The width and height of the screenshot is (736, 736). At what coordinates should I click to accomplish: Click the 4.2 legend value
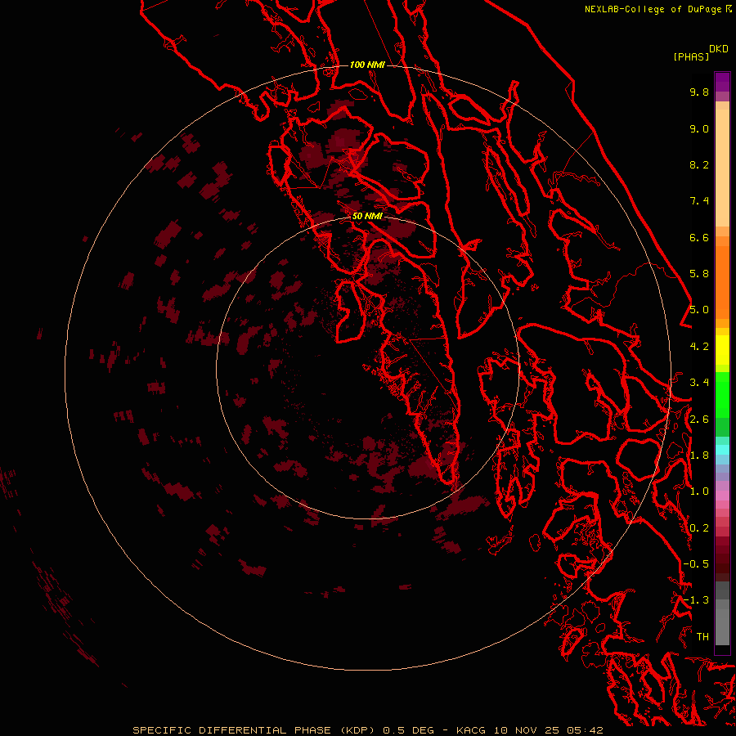(x=699, y=347)
